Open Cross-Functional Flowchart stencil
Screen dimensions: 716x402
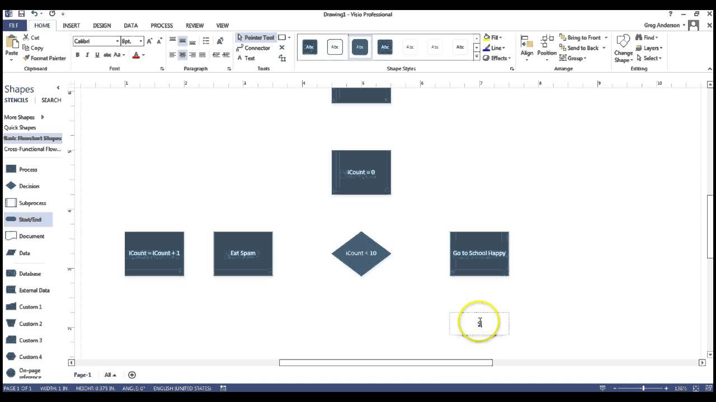(x=32, y=149)
